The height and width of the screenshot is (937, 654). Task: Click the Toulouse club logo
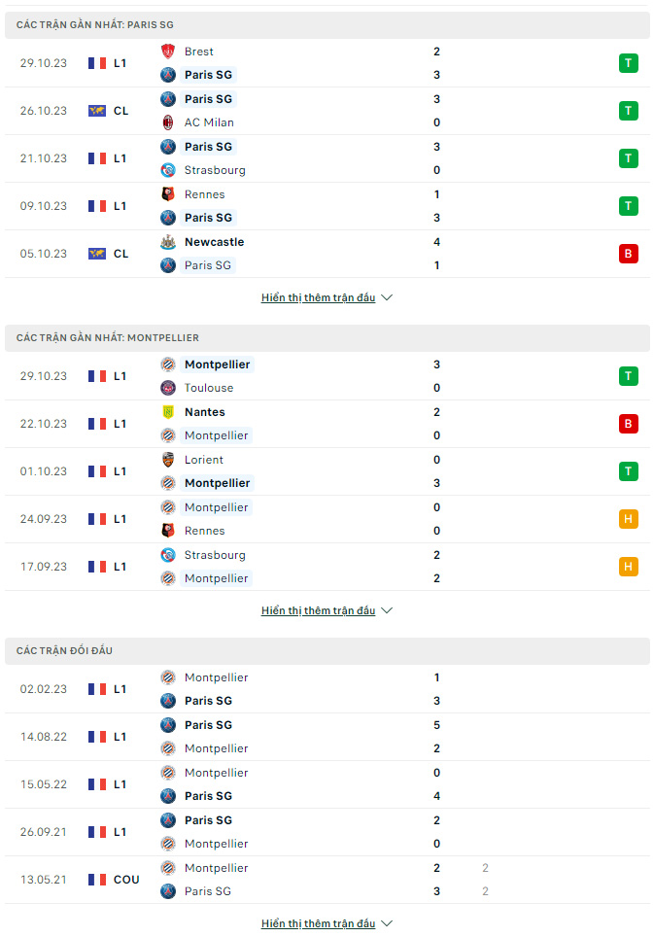(x=168, y=388)
